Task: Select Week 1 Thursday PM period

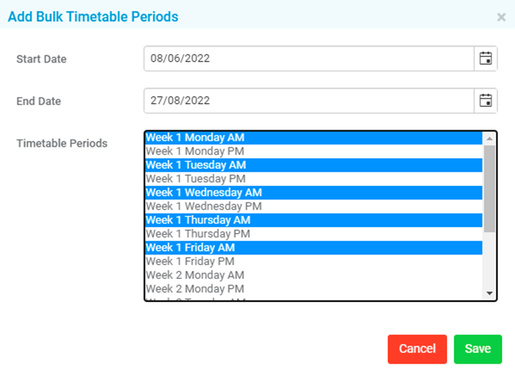Action: pyautogui.click(x=314, y=233)
